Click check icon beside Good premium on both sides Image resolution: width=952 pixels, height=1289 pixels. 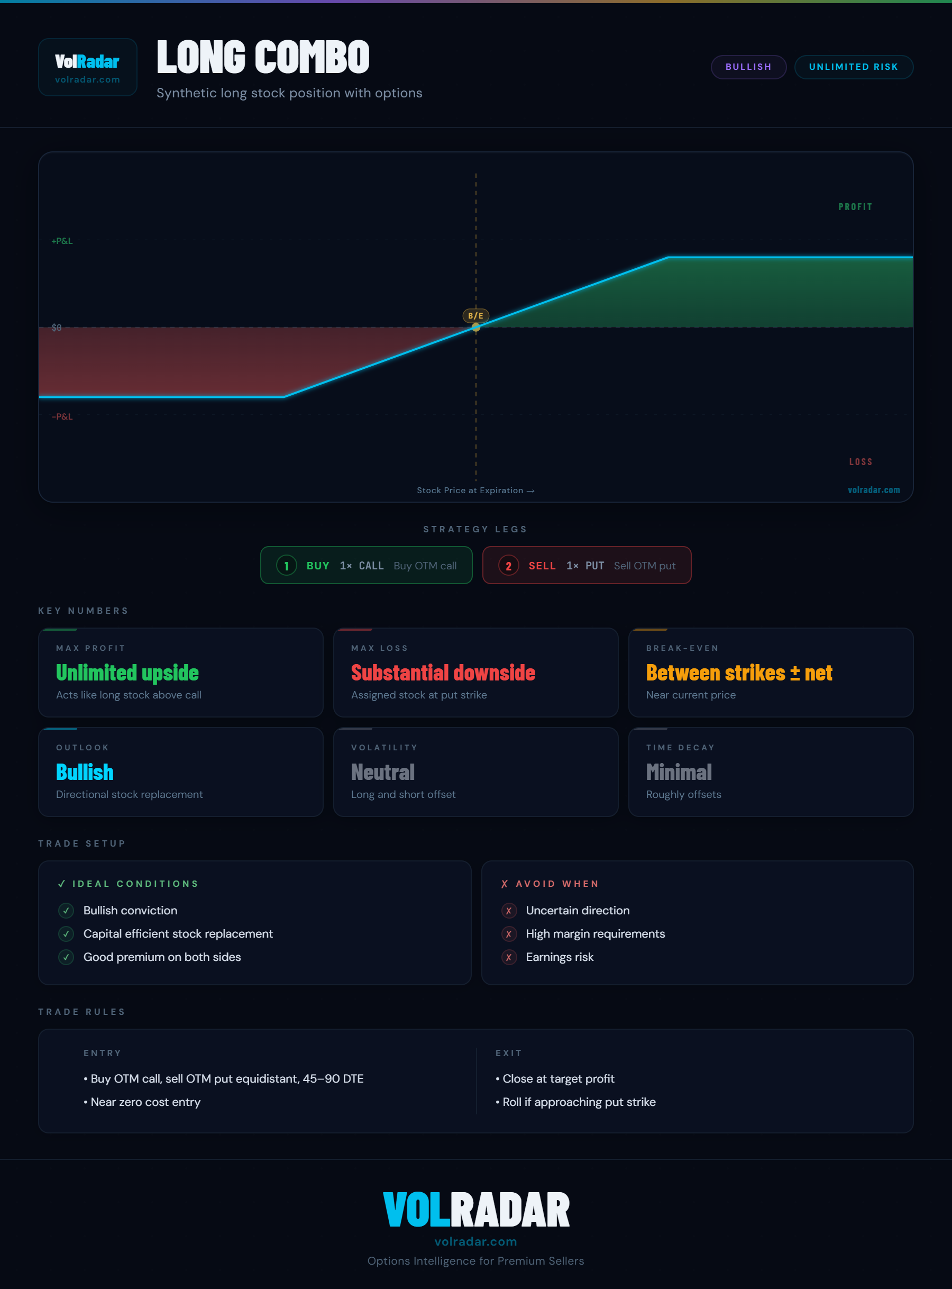pos(66,957)
